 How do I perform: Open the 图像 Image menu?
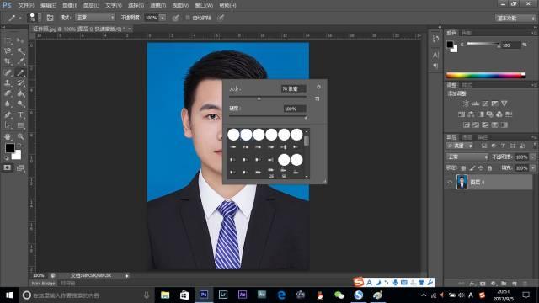70,5
